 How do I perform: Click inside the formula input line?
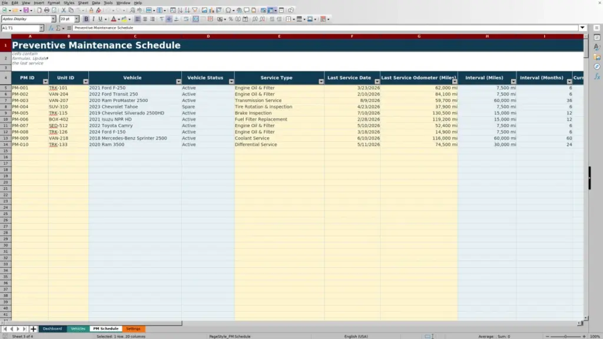coord(325,28)
